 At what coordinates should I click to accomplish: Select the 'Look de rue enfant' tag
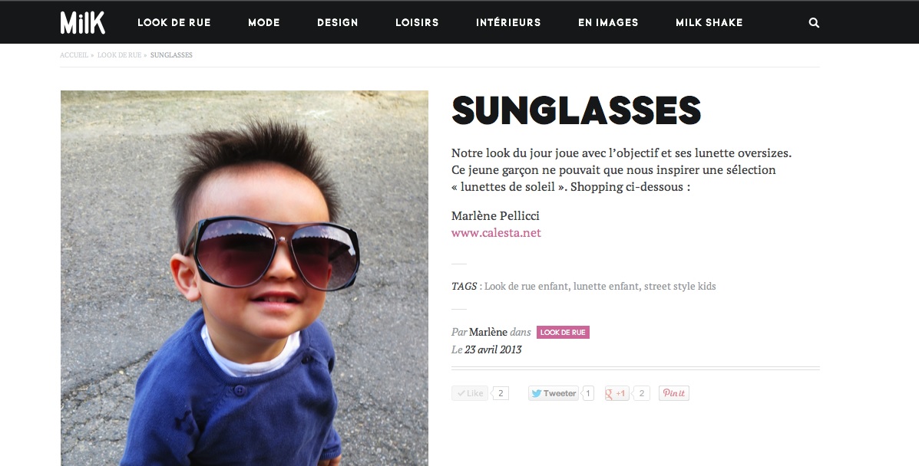pyautogui.click(x=526, y=287)
